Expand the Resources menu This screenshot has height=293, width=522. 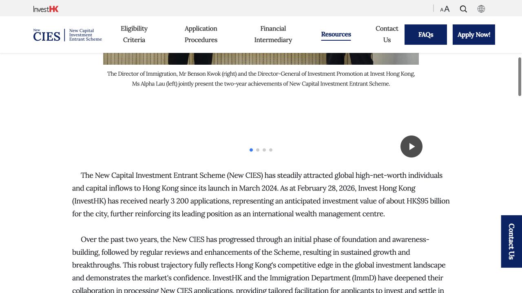[336, 35]
